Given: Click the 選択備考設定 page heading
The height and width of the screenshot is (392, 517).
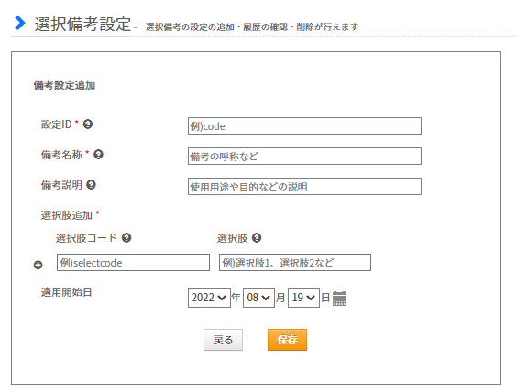Looking at the screenshot, I should point(82,24).
